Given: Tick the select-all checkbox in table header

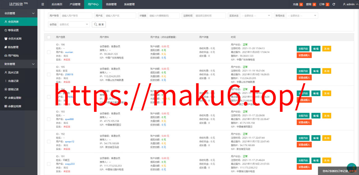Looking at the screenshot, I should tap(49, 37).
